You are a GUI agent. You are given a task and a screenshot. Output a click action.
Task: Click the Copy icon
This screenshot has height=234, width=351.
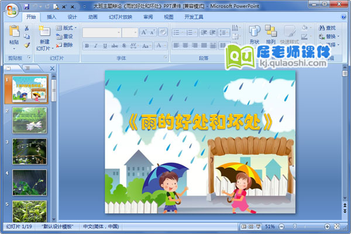pos(27,36)
